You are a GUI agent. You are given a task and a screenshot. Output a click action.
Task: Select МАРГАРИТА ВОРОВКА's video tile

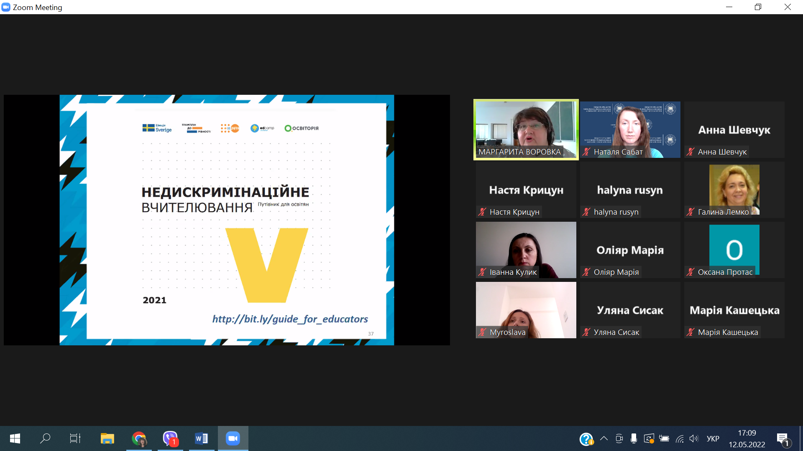(x=526, y=127)
